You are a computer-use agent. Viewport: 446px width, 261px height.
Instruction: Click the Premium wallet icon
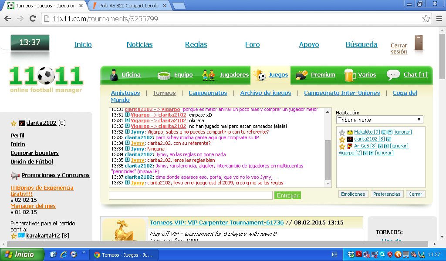(x=301, y=75)
